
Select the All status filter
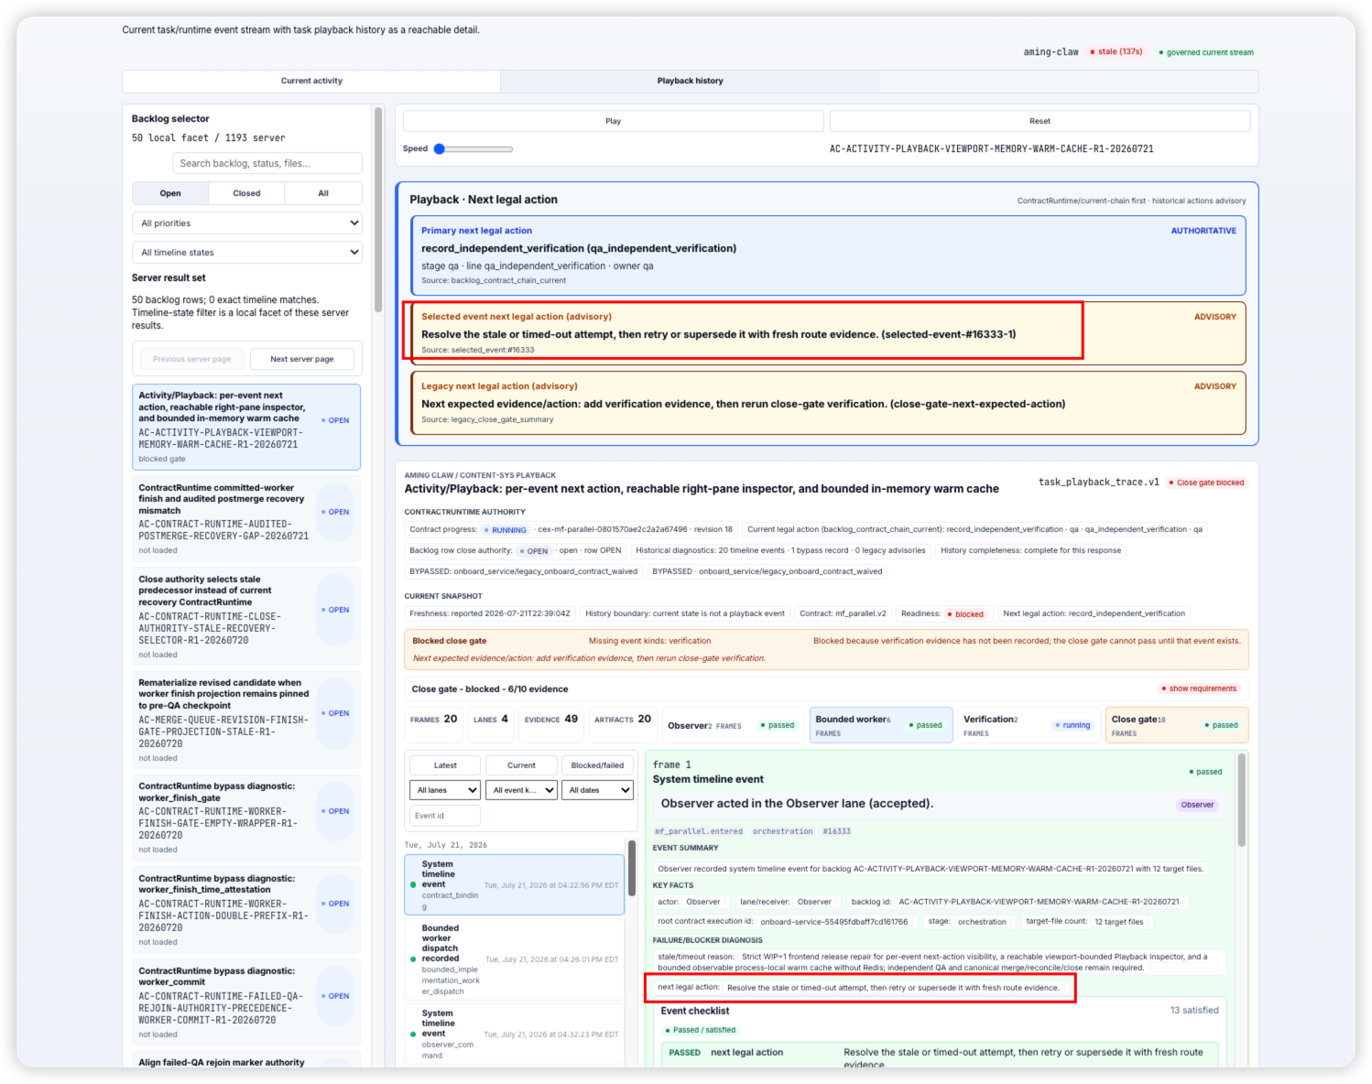(x=323, y=193)
